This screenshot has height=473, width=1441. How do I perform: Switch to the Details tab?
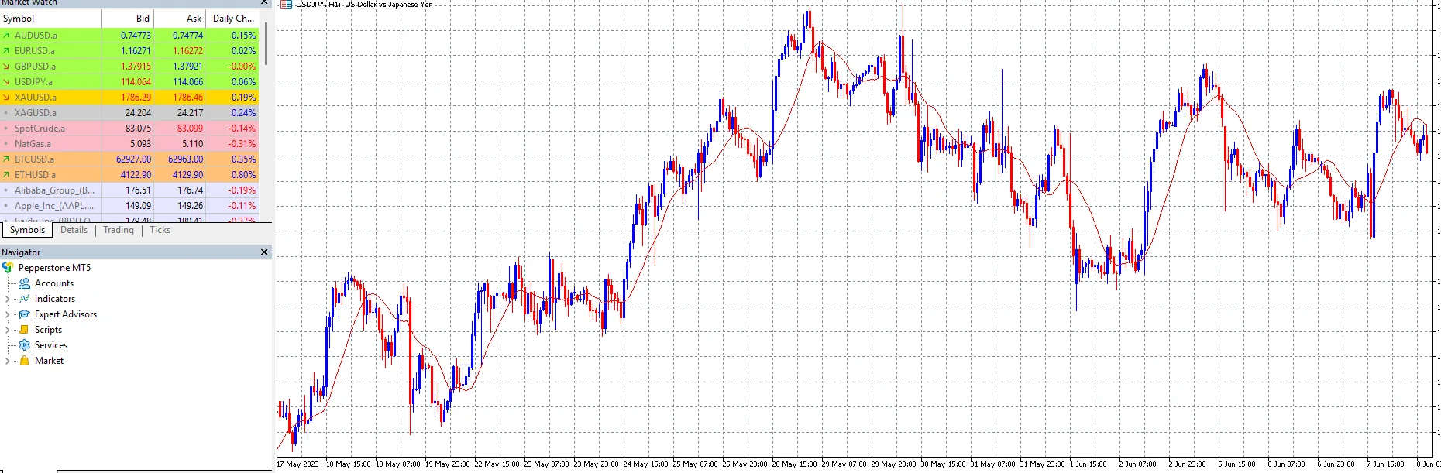[74, 230]
